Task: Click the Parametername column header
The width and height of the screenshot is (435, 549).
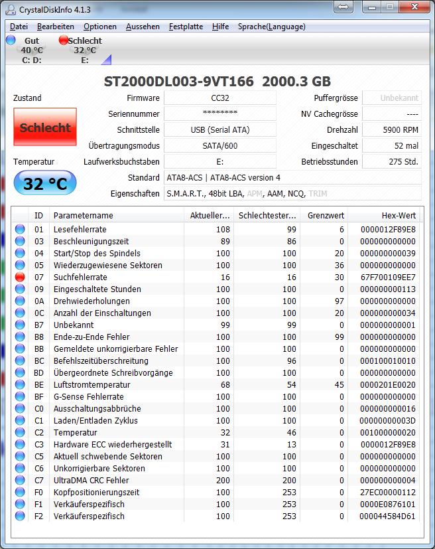Action: pos(117,215)
